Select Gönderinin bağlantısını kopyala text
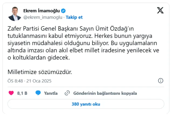Viewport: 174px width, 115px height. pyautogui.click(x=105, y=93)
